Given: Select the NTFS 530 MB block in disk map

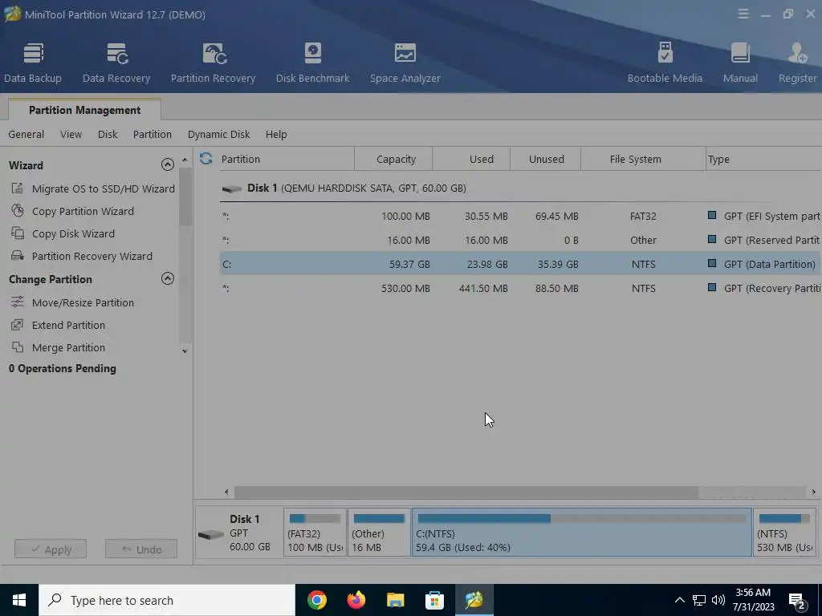Looking at the screenshot, I should tap(784, 533).
